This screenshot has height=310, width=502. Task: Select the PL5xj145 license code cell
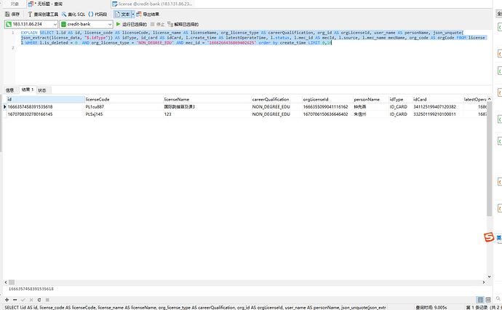point(124,114)
